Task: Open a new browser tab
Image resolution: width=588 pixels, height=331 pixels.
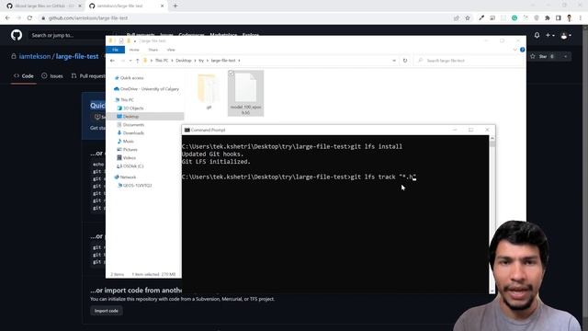Action: [x=175, y=6]
